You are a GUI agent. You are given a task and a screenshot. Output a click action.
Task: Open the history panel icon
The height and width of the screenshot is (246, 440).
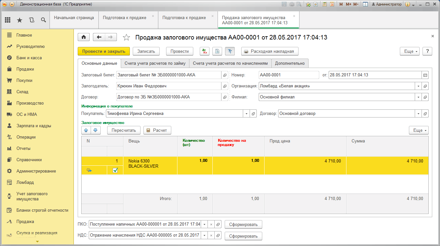pyautogui.click(x=31, y=20)
